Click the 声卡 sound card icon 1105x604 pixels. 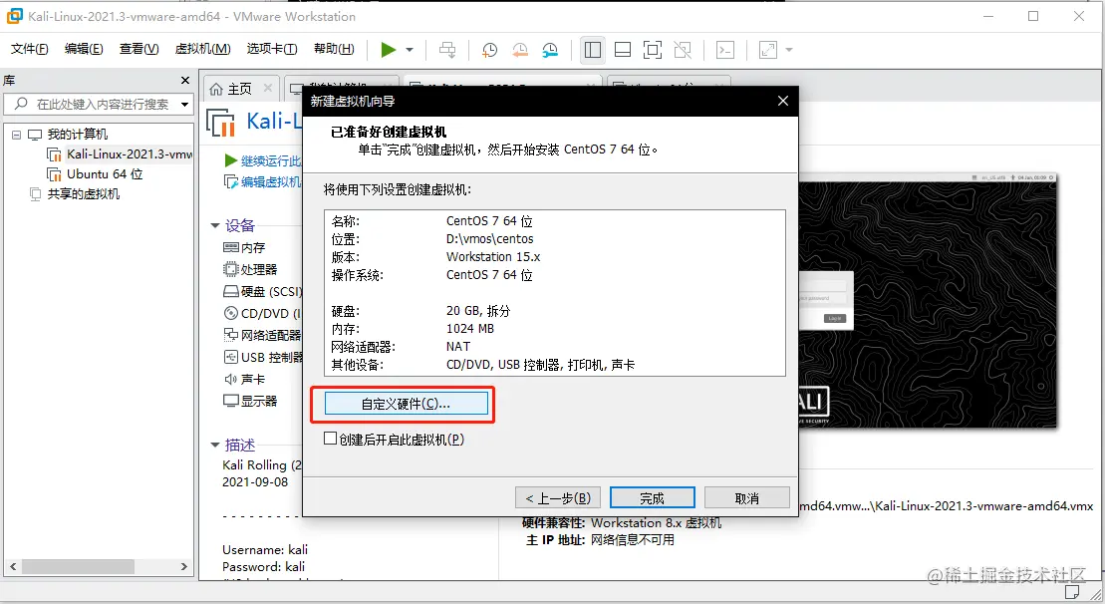pos(230,379)
